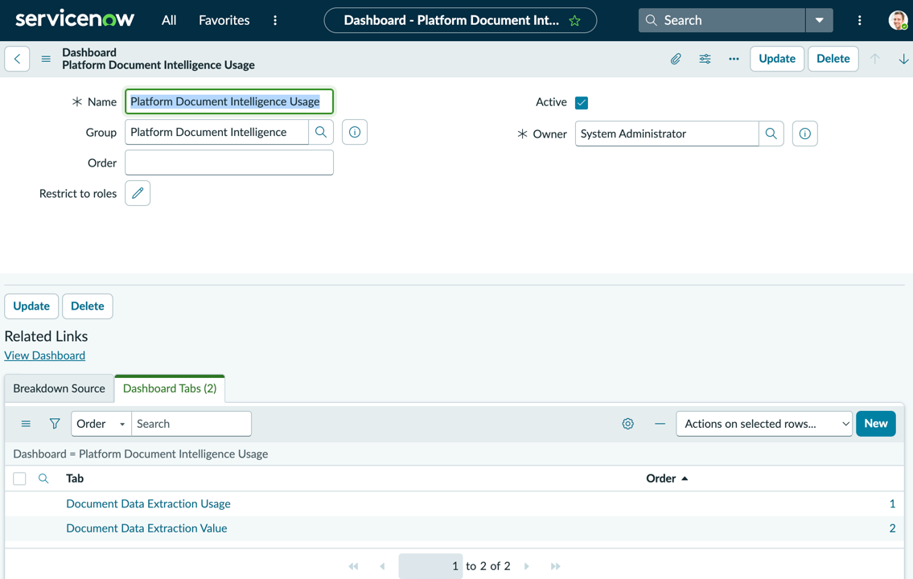
Task: Click the ServiceNow logo
Action: click(x=75, y=20)
